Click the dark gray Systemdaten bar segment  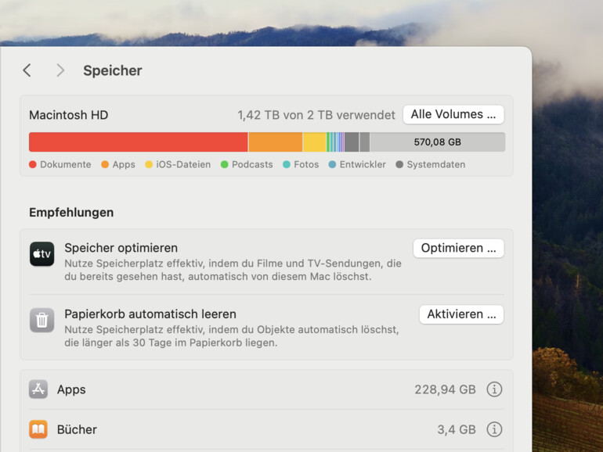tap(352, 142)
